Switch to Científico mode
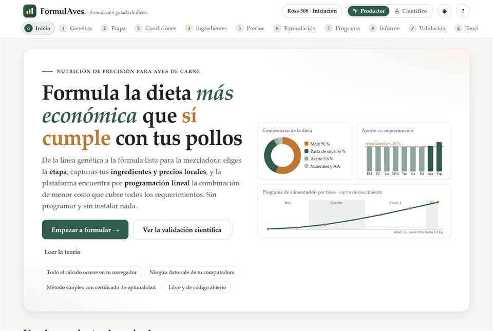The width and height of the screenshot is (493, 331). pyautogui.click(x=411, y=11)
